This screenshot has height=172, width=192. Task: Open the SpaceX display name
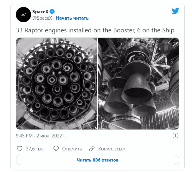coord(40,12)
